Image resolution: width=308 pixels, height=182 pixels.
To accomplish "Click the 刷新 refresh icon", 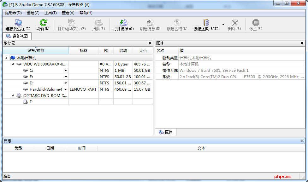I will click(x=43, y=23).
